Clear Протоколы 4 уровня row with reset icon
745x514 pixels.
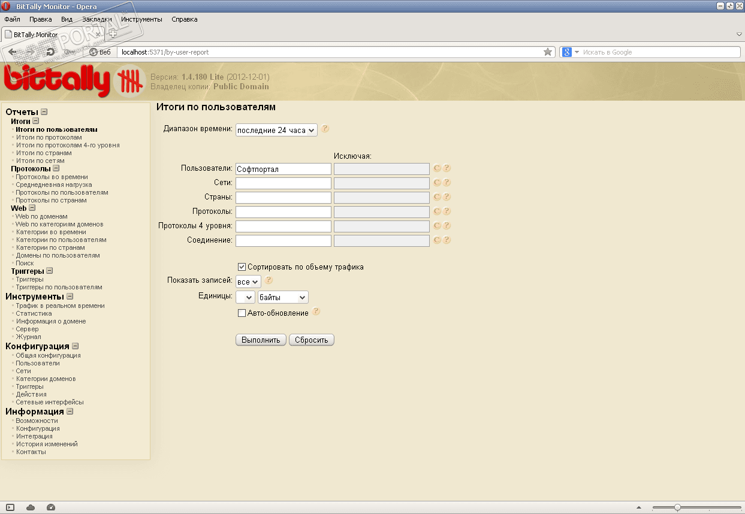(x=437, y=226)
